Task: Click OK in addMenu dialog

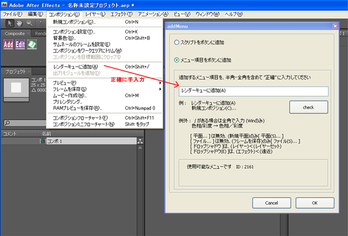Action: click(315, 203)
